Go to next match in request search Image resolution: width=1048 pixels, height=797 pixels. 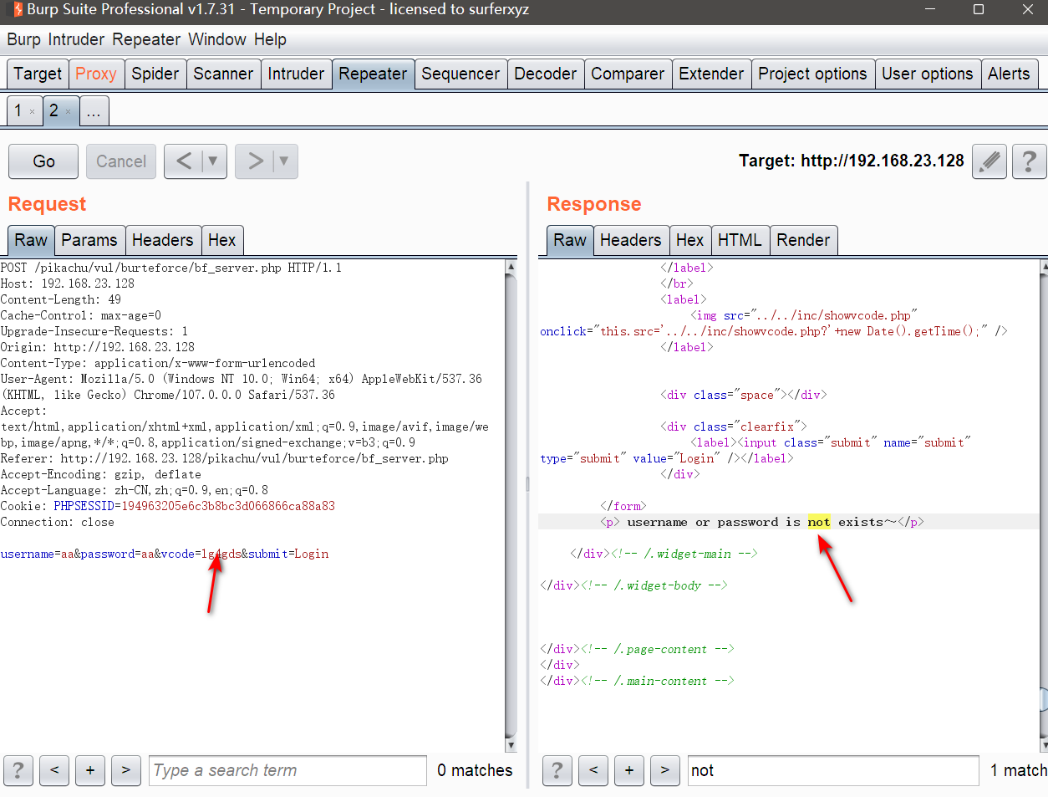(x=126, y=770)
